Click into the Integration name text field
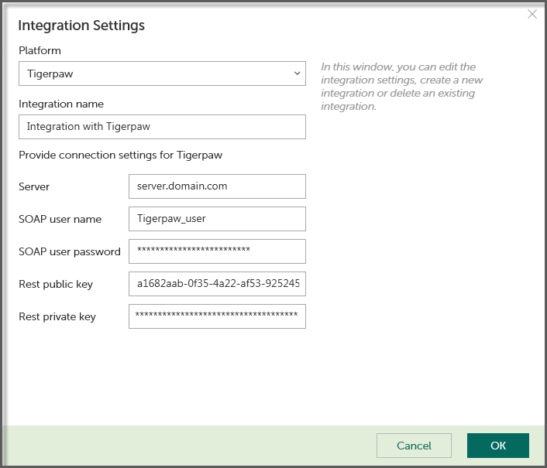The image size is (547, 468). (162, 127)
